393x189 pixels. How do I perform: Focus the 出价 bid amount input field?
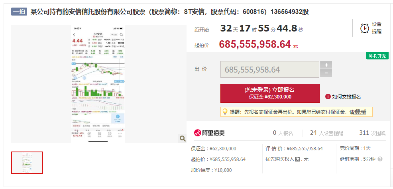point(270,69)
